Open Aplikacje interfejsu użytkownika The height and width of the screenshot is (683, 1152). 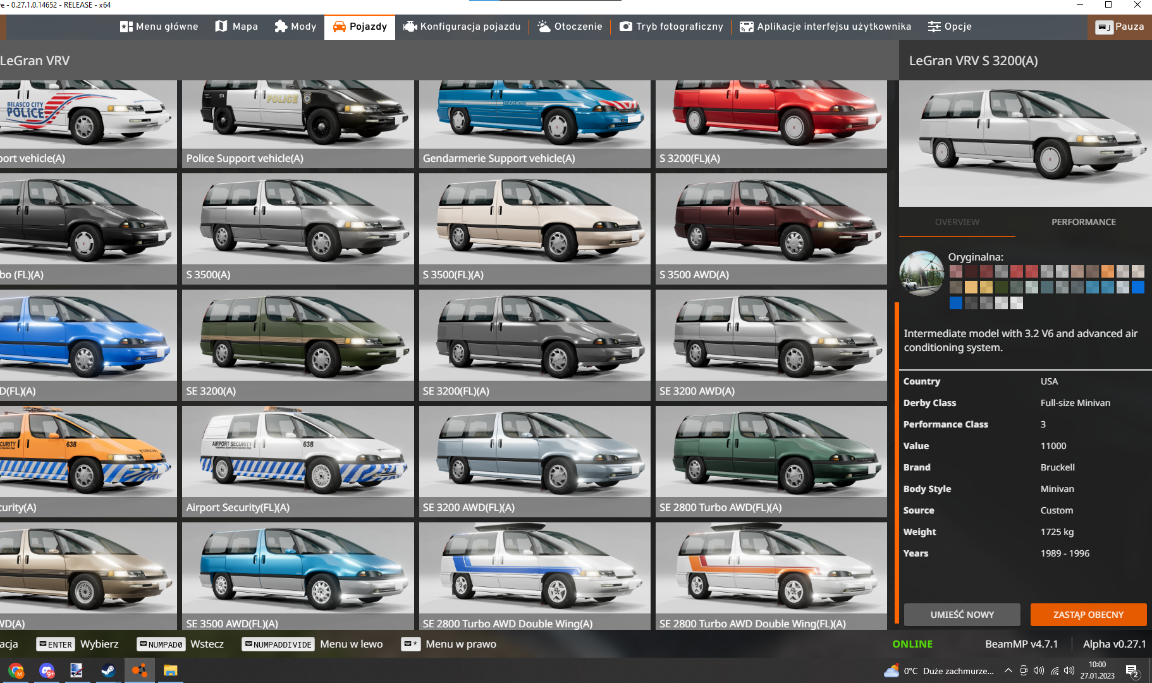pos(826,27)
